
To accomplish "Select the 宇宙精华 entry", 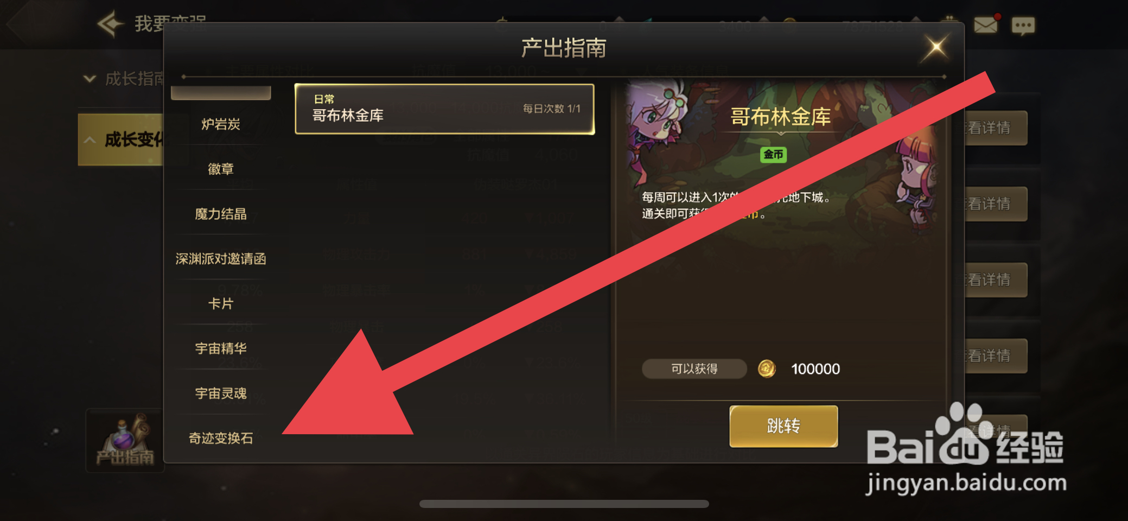I will click(x=221, y=348).
